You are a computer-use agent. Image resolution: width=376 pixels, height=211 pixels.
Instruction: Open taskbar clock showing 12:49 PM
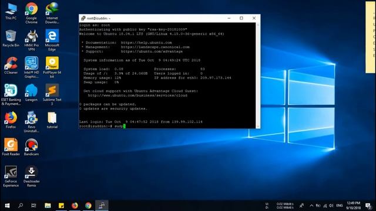click(354, 206)
